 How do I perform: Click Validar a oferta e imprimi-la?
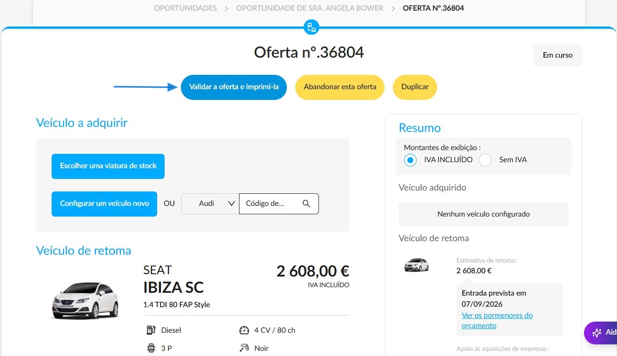click(234, 87)
